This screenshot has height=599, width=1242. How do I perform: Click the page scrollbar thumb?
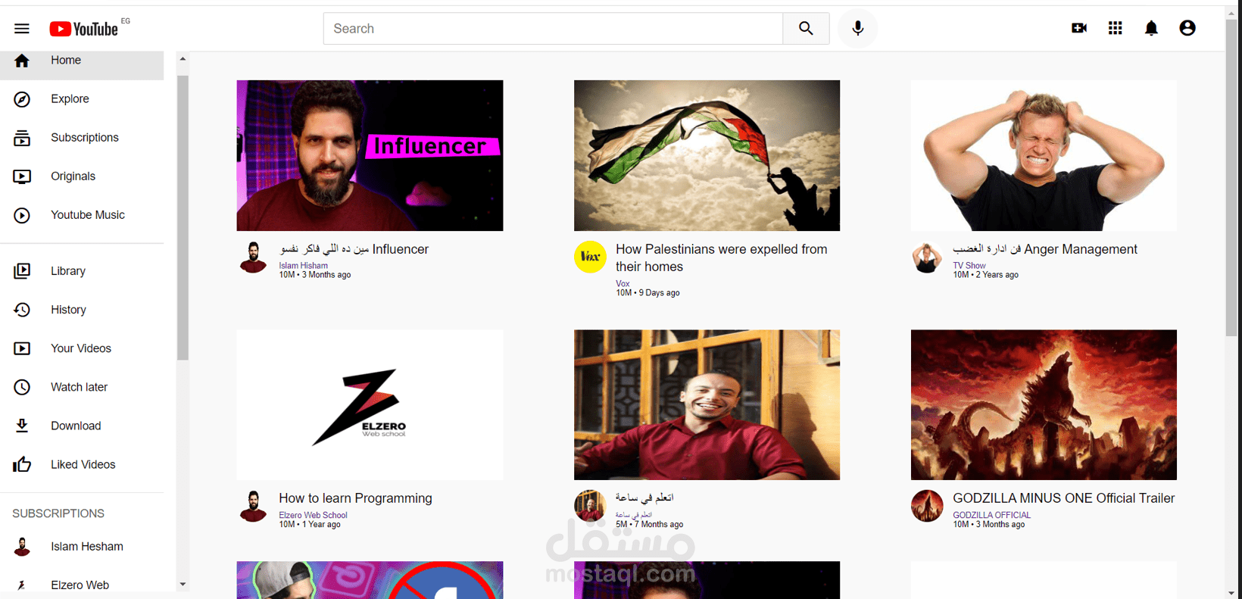[1231, 178]
